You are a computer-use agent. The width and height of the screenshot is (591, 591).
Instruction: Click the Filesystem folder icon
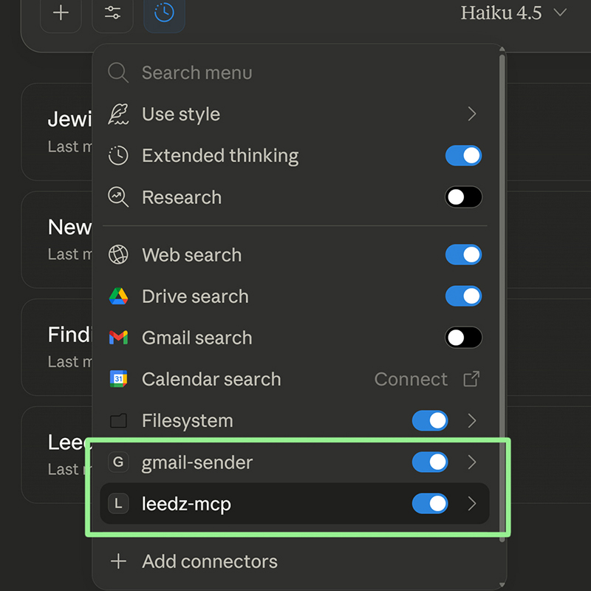[118, 421]
